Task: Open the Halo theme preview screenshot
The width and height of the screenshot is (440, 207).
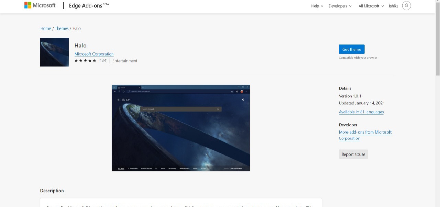Action: coord(181,128)
